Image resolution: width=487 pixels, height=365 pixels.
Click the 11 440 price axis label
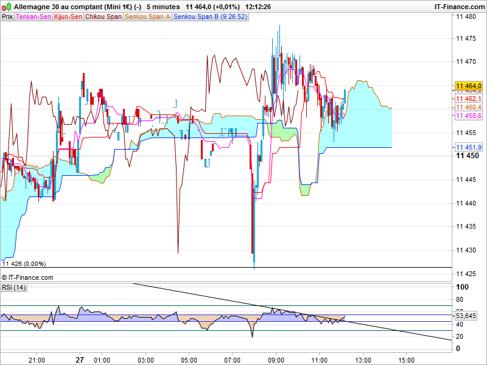point(466,203)
